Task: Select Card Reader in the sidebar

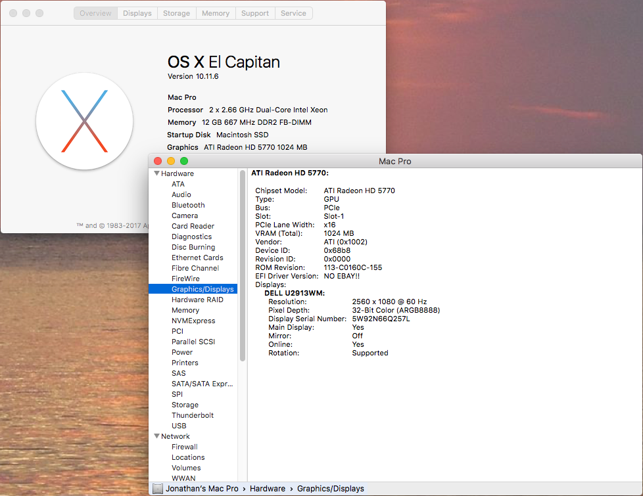Action: [x=193, y=226]
